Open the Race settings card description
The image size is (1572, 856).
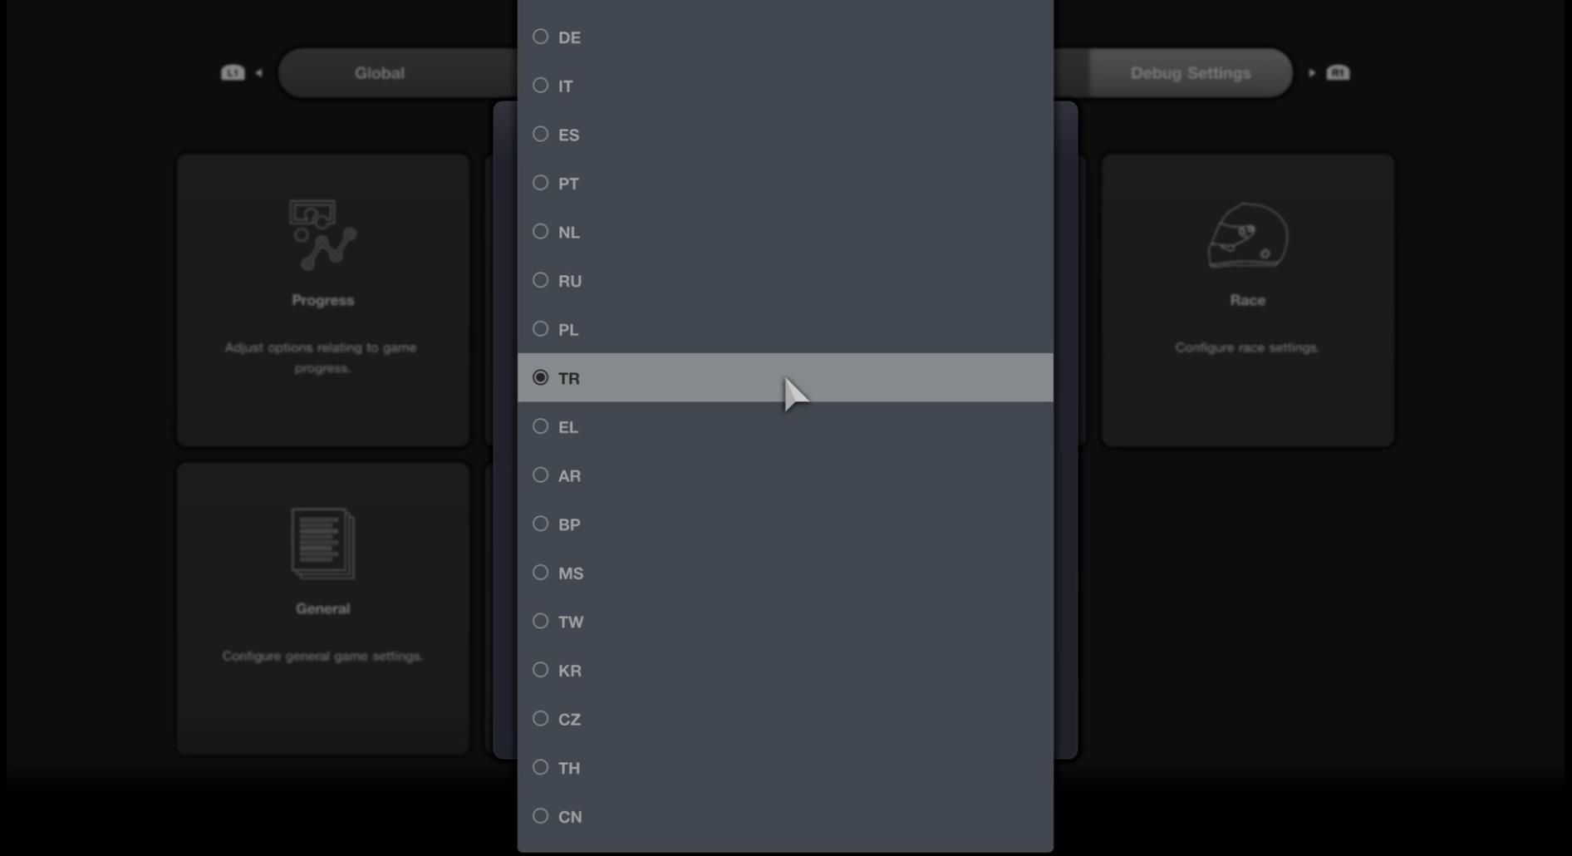click(x=1247, y=347)
